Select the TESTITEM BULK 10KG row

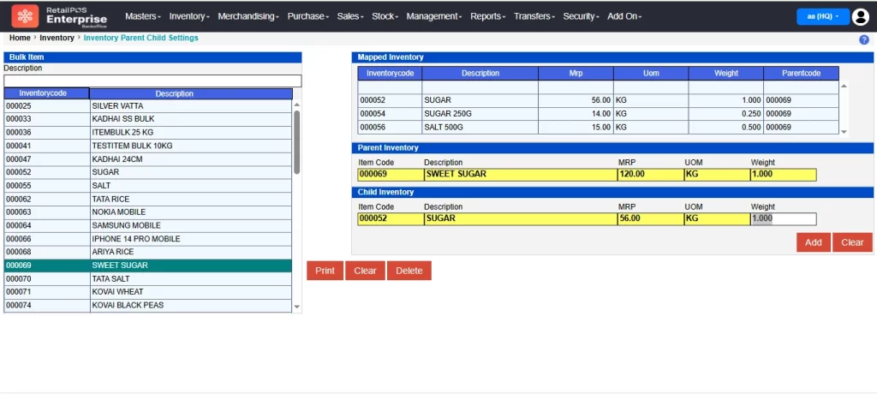[x=147, y=146]
